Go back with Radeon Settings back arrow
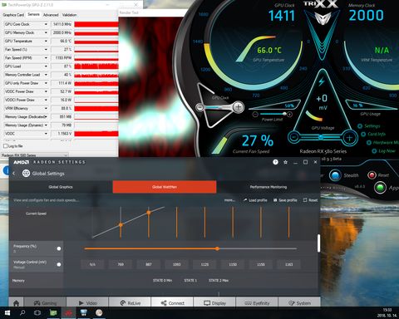The image size is (399, 319). pyautogui.click(x=14, y=174)
